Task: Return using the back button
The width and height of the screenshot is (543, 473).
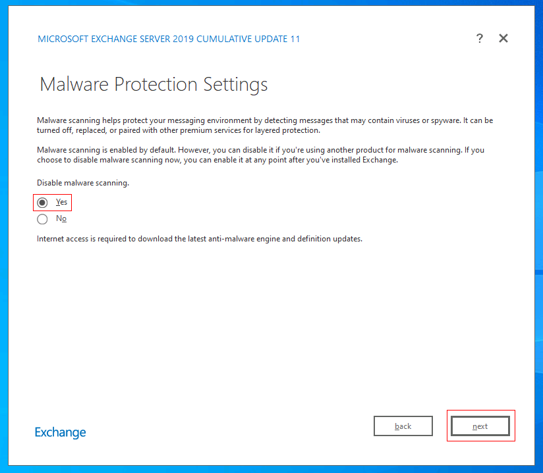Action: [403, 426]
